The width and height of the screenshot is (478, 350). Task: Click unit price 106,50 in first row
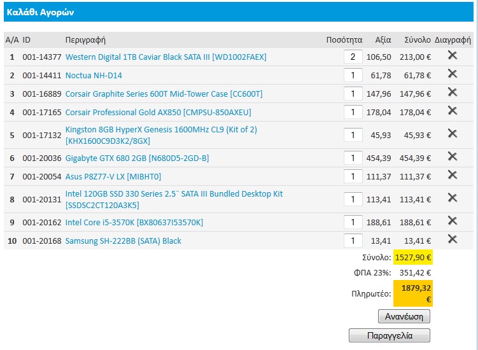coord(379,57)
